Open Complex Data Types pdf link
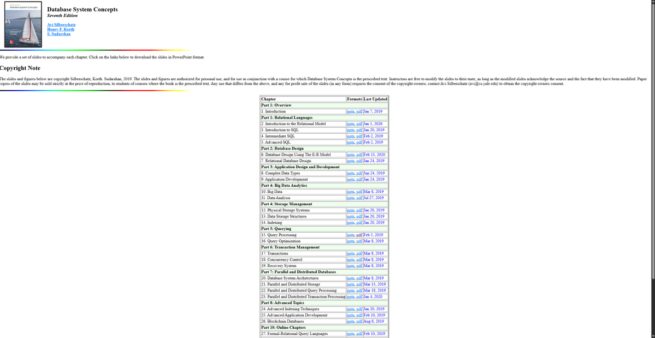This screenshot has width=655, height=338. pyautogui.click(x=359, y=173)
